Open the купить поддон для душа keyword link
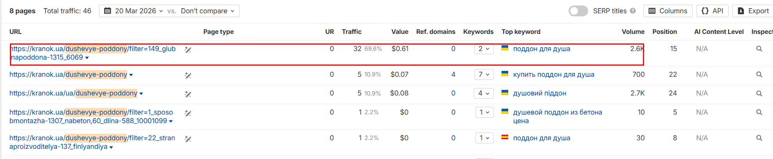Screen dimensions: 773x159 [x=553, y=74]
